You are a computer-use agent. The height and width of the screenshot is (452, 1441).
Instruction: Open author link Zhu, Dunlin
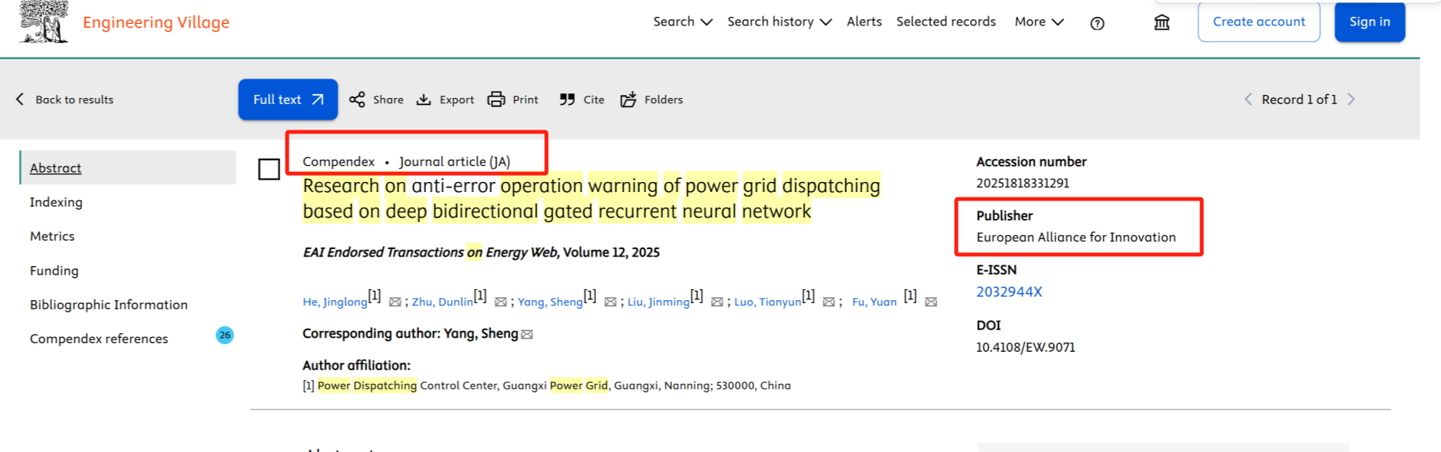(x=442, y=302)
